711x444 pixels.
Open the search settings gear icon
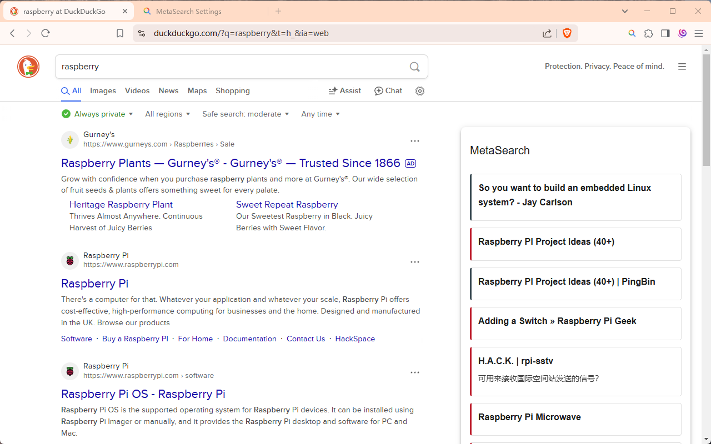point(419,90)
